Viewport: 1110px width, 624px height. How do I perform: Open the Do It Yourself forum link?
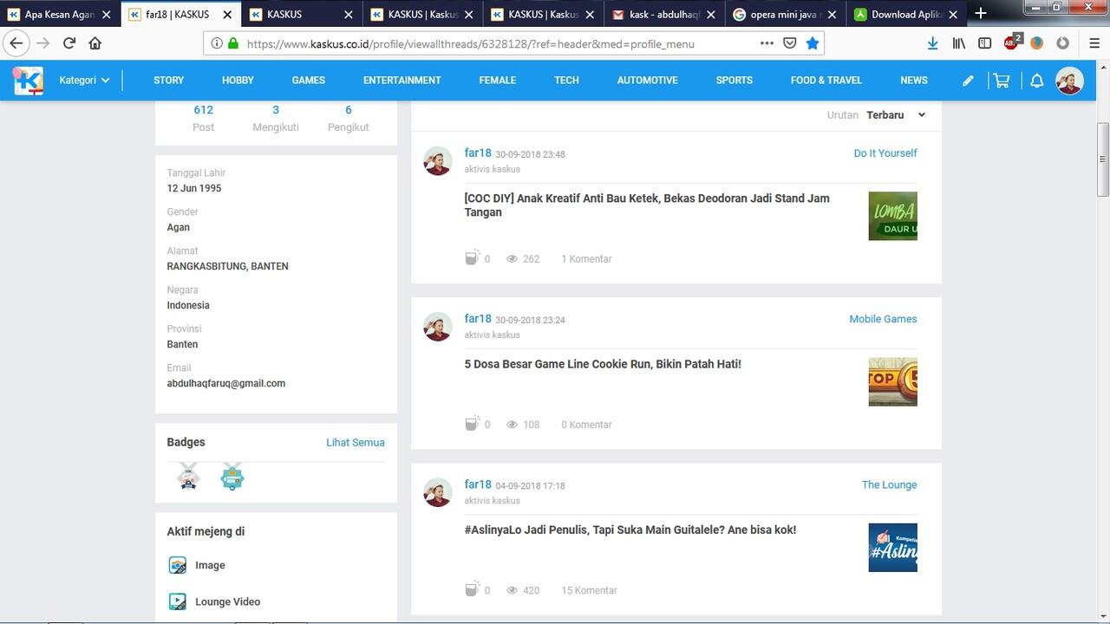[x=885, y=153]
